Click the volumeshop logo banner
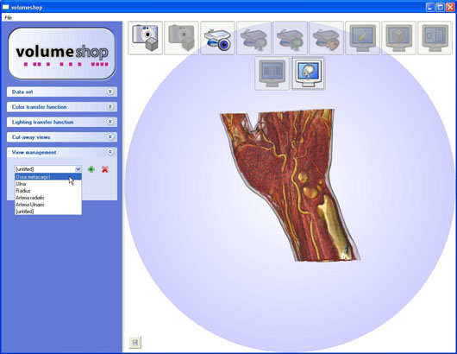Image resolution: width=457 pixels, height=354 pixels. (62, 54)
